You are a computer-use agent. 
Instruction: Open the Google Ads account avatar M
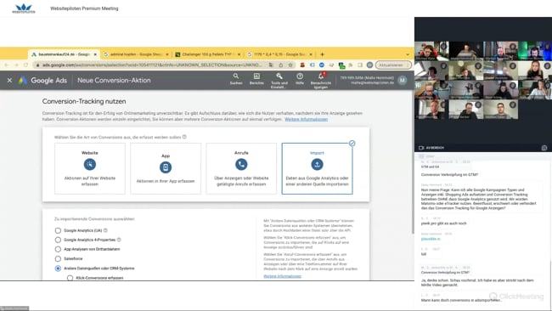tap(402, 81)
